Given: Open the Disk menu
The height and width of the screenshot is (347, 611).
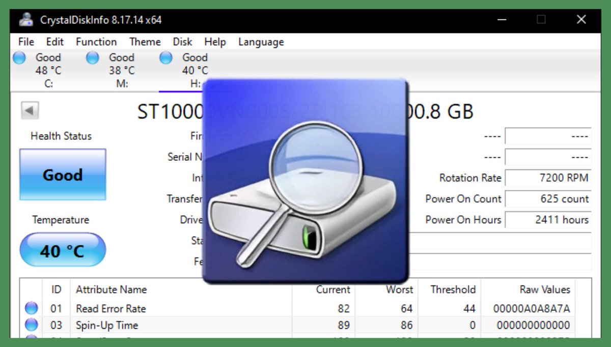Looking at the screenshot, I should tap(182, 42).
